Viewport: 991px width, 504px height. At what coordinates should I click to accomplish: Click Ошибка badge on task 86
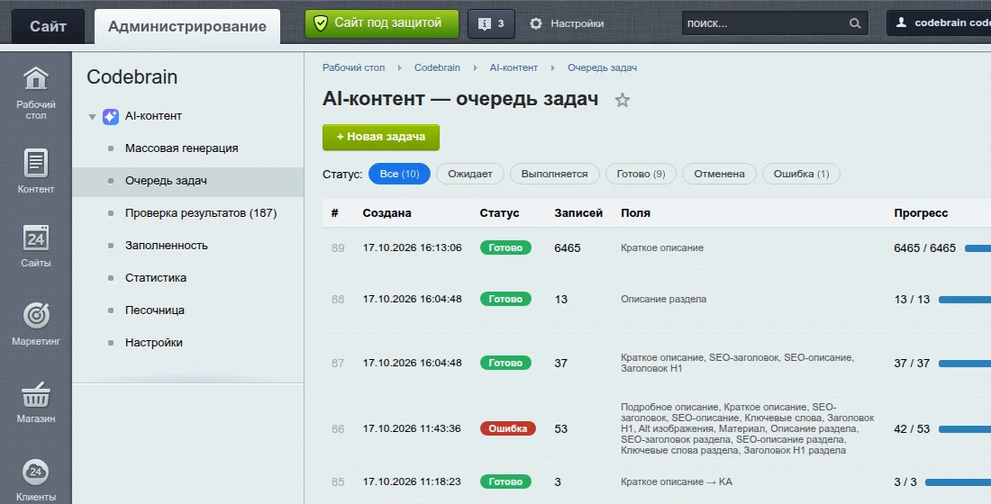[507, 428]
